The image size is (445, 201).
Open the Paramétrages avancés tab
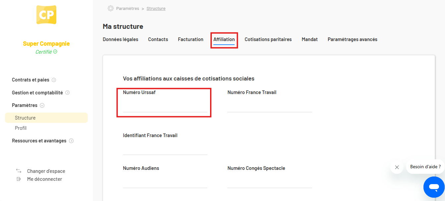[353, 39]
